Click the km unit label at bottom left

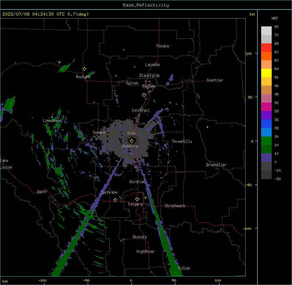(5, 281)
